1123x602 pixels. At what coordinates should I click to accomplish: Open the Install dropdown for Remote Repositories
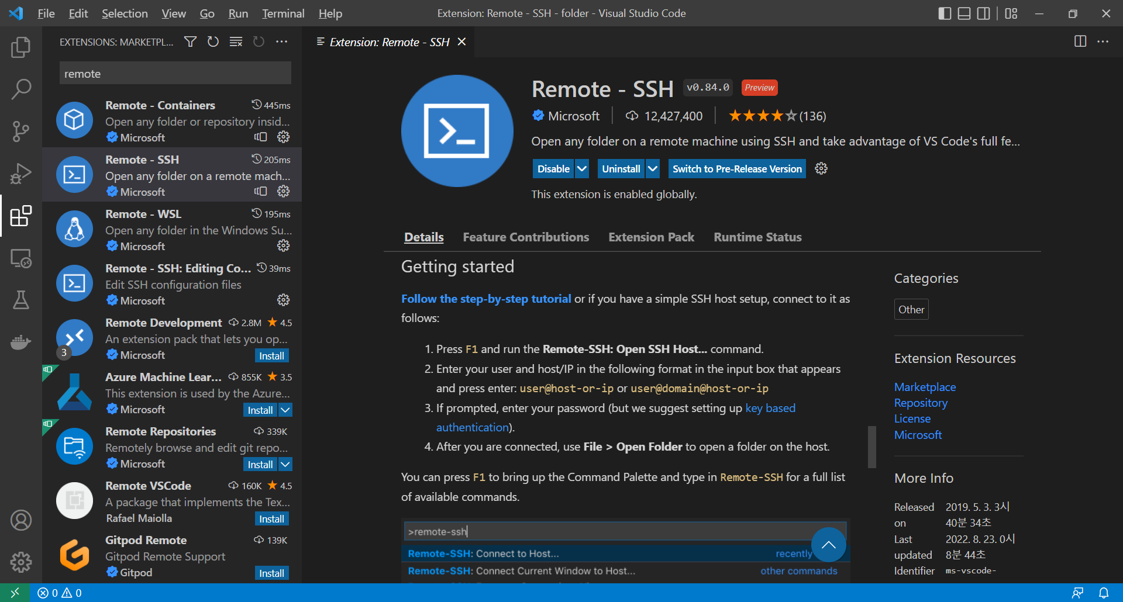pyautogui.click(x=285, y=463)
